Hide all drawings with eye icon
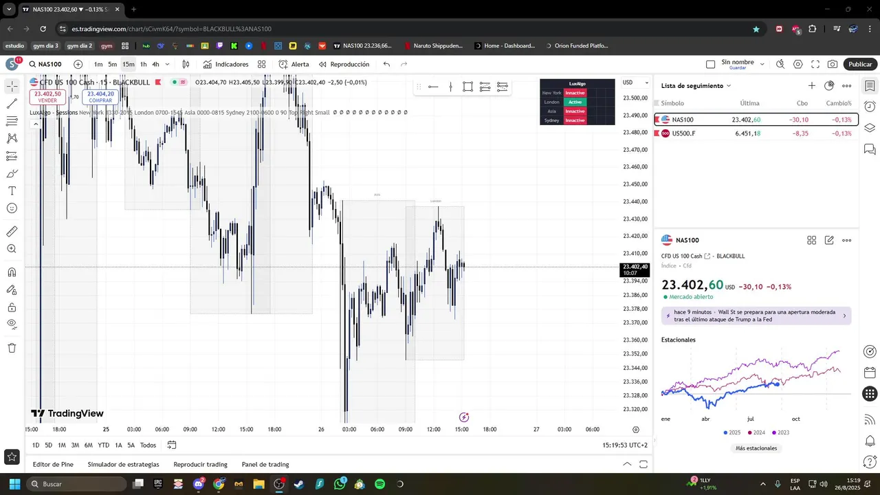 (12, 324)
